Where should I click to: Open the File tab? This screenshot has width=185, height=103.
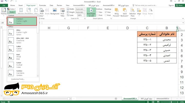point(4,5)
